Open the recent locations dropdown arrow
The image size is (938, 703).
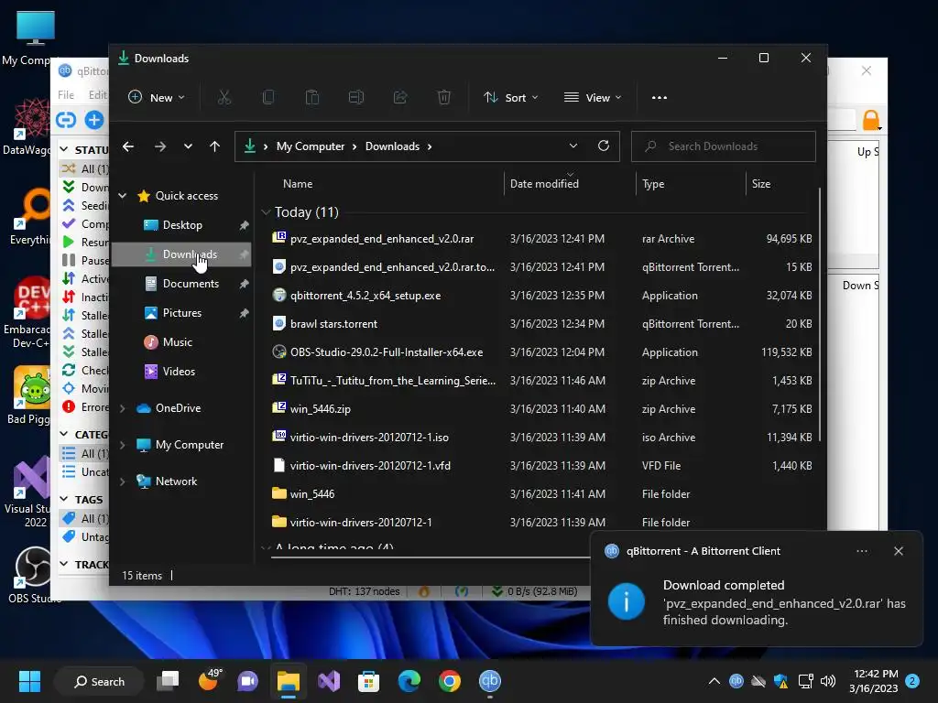click(188, 146)
